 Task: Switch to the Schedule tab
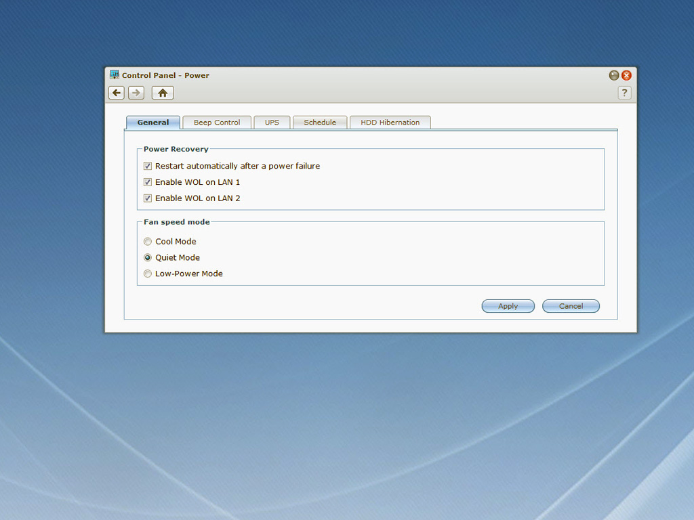(x=320, y=123)
